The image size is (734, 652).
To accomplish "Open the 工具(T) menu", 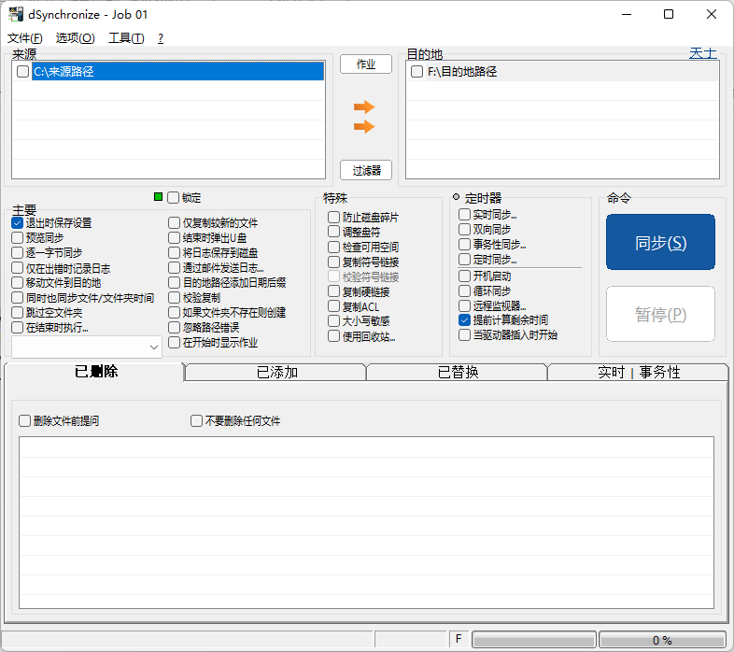I will (126, 38).
